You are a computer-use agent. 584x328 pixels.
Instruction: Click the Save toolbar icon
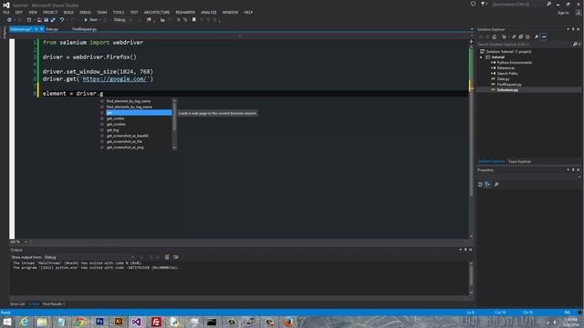[x=47, y=20]
